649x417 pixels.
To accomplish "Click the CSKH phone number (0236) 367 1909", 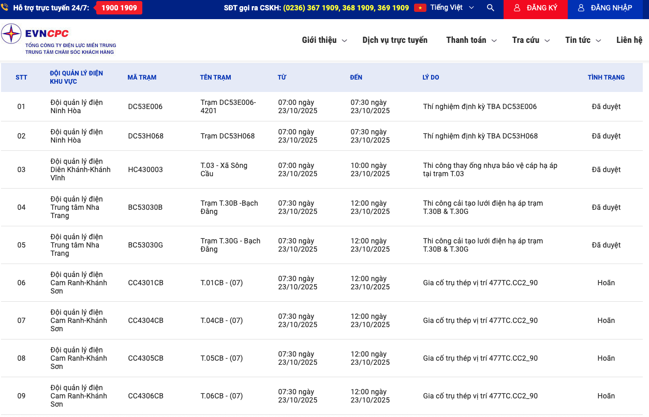I will (312, 8).
